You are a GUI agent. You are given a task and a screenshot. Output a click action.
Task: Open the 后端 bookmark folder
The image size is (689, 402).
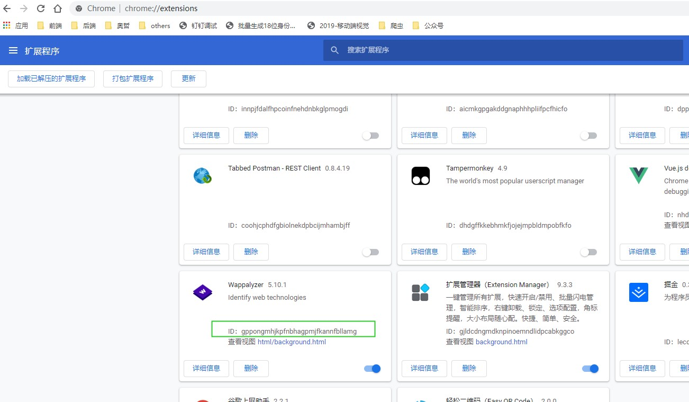coord(83,25)
